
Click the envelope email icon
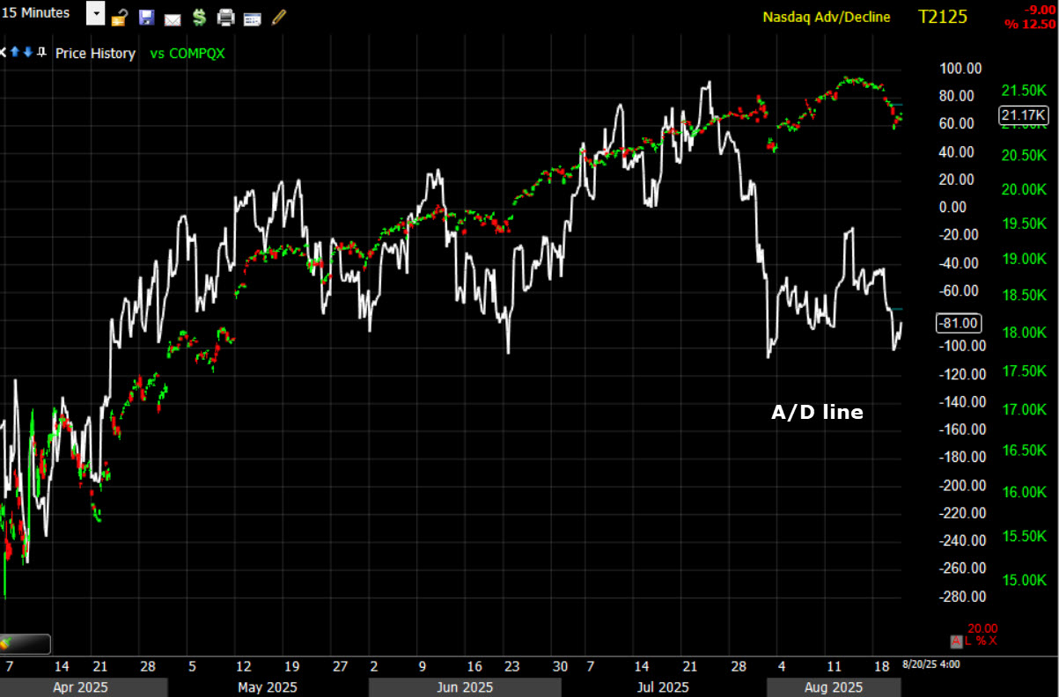coord(173,18)
